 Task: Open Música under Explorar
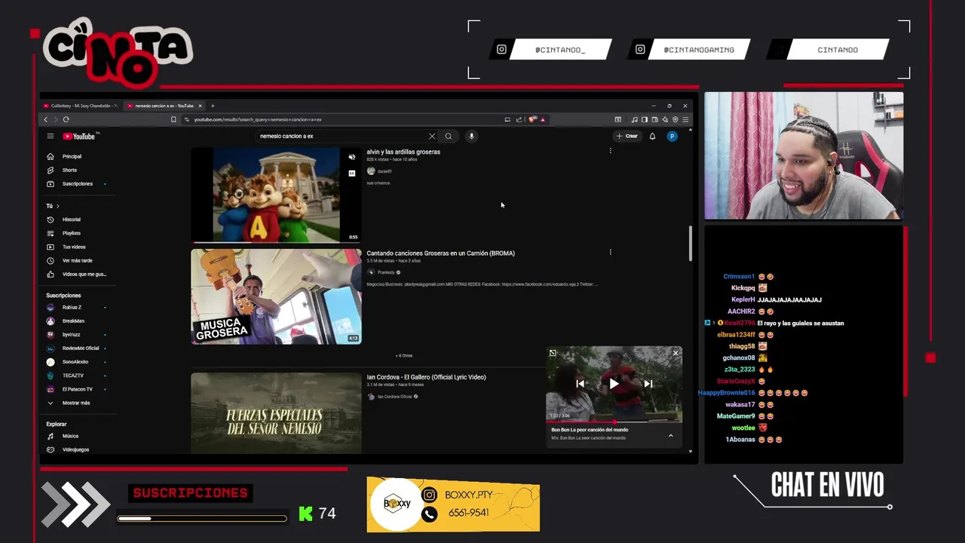[x=70, y=436]
